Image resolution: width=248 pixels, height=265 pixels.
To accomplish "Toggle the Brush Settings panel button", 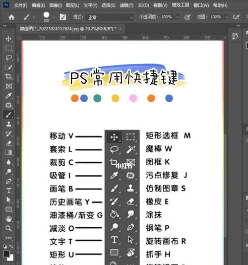I will click(63, 17).
